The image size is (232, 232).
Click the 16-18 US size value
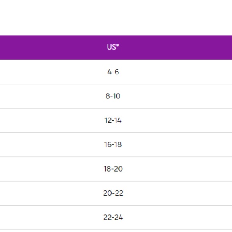click(113, 145)
